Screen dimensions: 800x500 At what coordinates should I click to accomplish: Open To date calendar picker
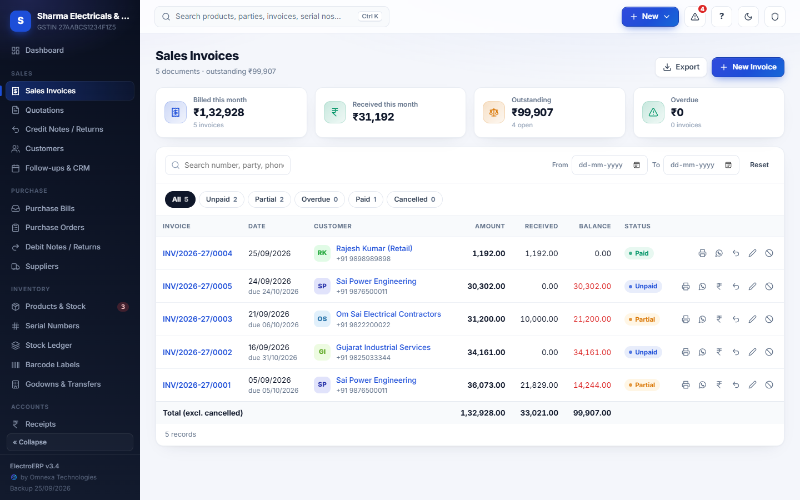[728, 165]
